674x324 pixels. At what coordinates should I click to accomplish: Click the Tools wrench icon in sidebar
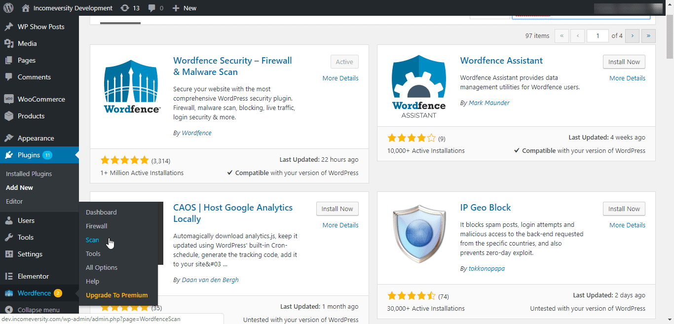[x=9, y=237]
